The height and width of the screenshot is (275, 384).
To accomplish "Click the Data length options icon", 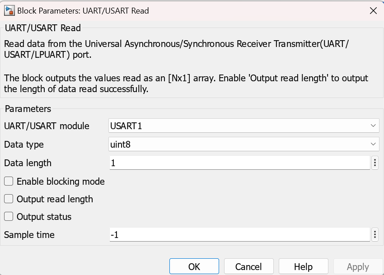I will 375,163.
